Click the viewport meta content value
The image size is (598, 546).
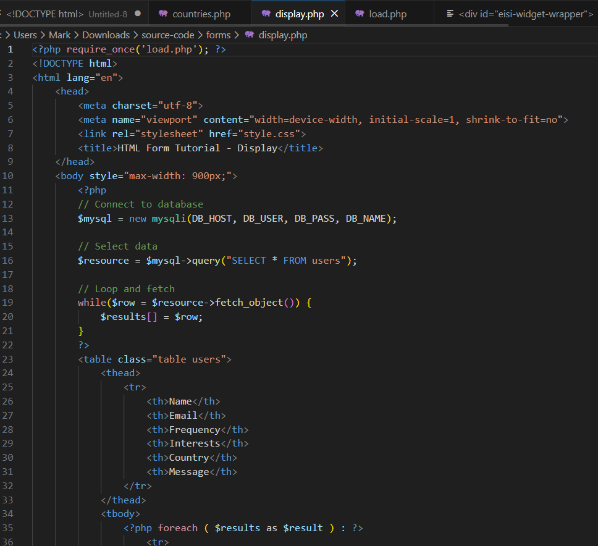406,120
